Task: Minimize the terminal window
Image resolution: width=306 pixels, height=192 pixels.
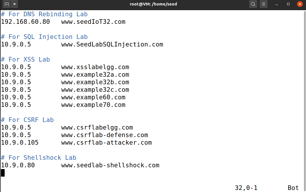Action: [x=276, y=4]
